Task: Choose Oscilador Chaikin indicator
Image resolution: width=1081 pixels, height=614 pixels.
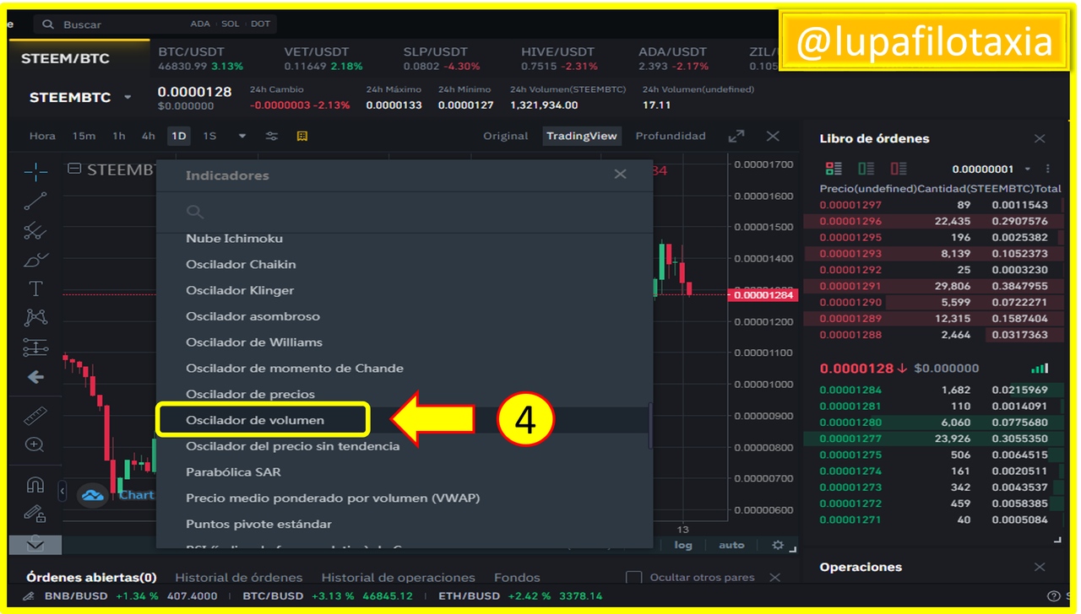Action: (241, 264)
